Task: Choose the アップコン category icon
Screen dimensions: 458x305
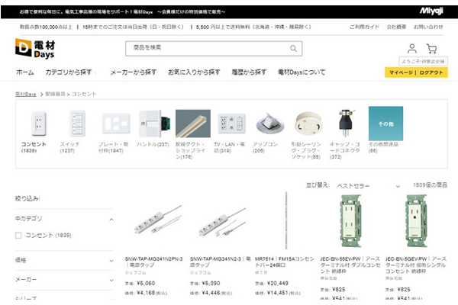Action: [x=266, y=122]
